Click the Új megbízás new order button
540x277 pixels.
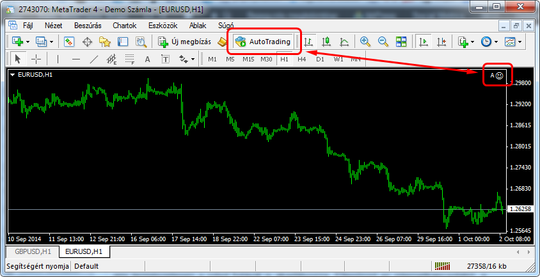pyautogui.click(x=185, y=42)
